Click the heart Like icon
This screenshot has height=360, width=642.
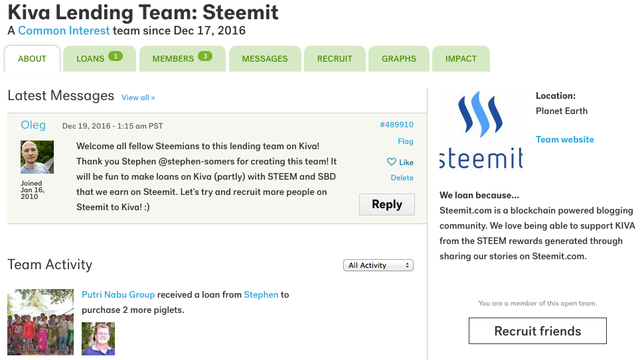pos(392,162)
